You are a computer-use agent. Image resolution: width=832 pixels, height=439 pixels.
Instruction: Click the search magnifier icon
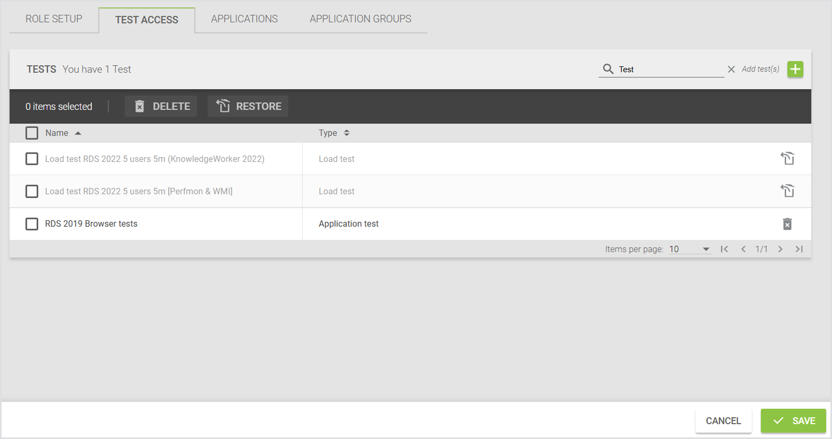(608, 69)
